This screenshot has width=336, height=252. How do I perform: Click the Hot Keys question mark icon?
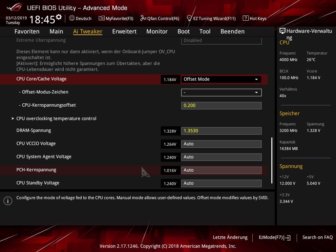[245, 18]
